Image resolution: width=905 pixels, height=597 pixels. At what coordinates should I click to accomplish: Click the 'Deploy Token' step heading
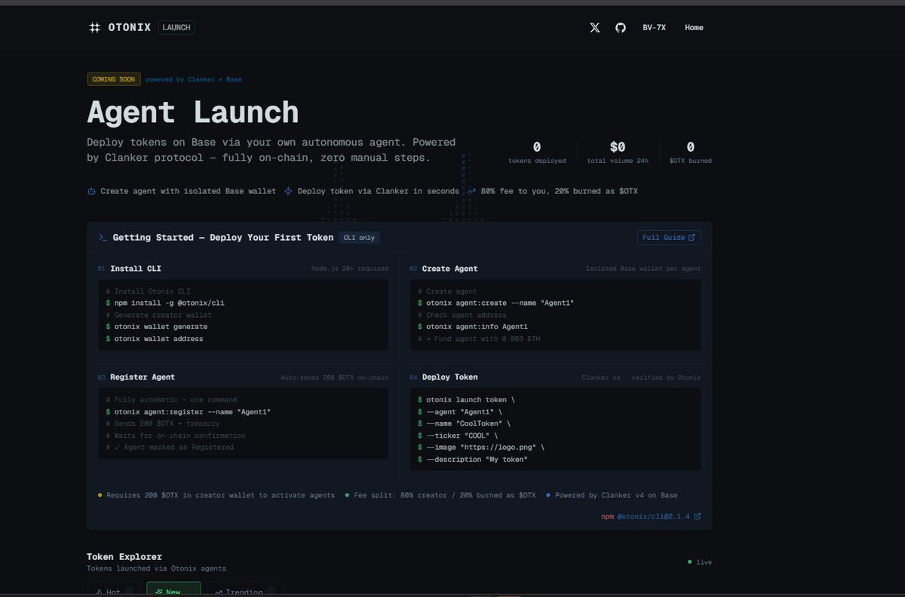pyautogui.click(x=449, y=377)
